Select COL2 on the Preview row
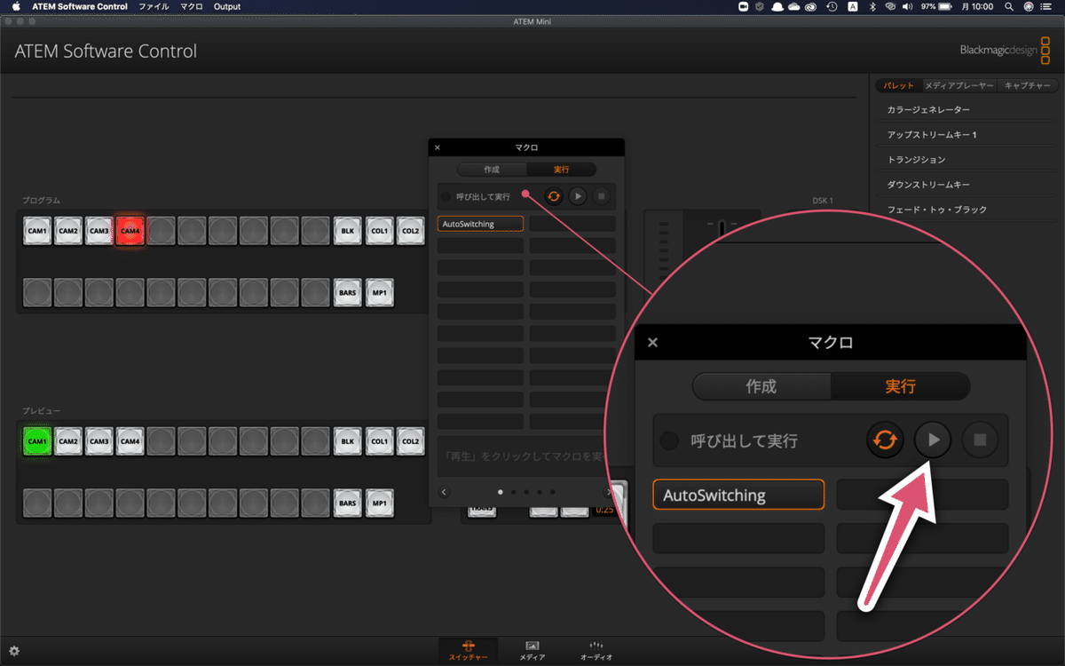The image size is (1065, 666). coord(410,441)
